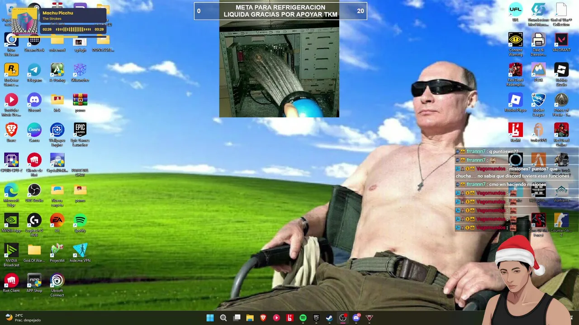Open the Roblox Player desktop shortcut
Image resolution: width=579 pixels, height=325 pixels.
tap(515, 103)
